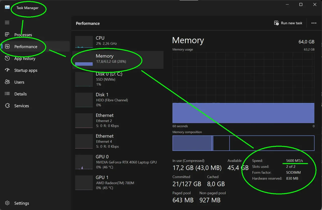Viewport: 322px width, 210px height.
Task: Open the Startup apps icon
Action: (x=7, y=70)
